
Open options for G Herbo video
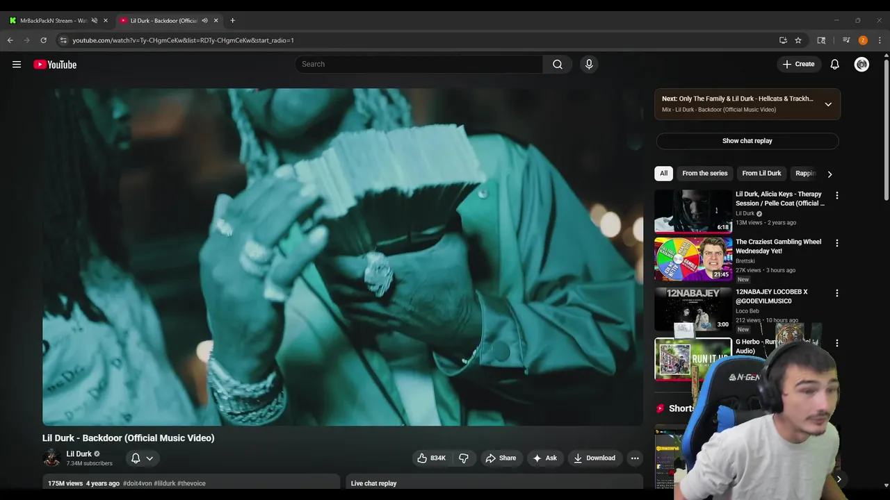coord(836,343)
